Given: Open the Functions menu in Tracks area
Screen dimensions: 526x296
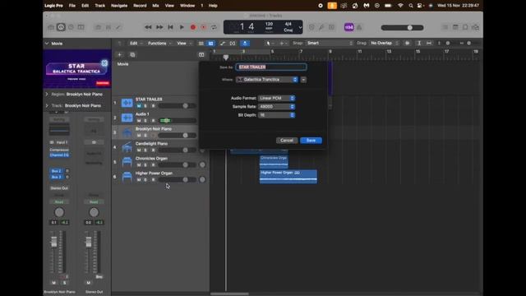Looking at the screenshot, I should 159,44.
